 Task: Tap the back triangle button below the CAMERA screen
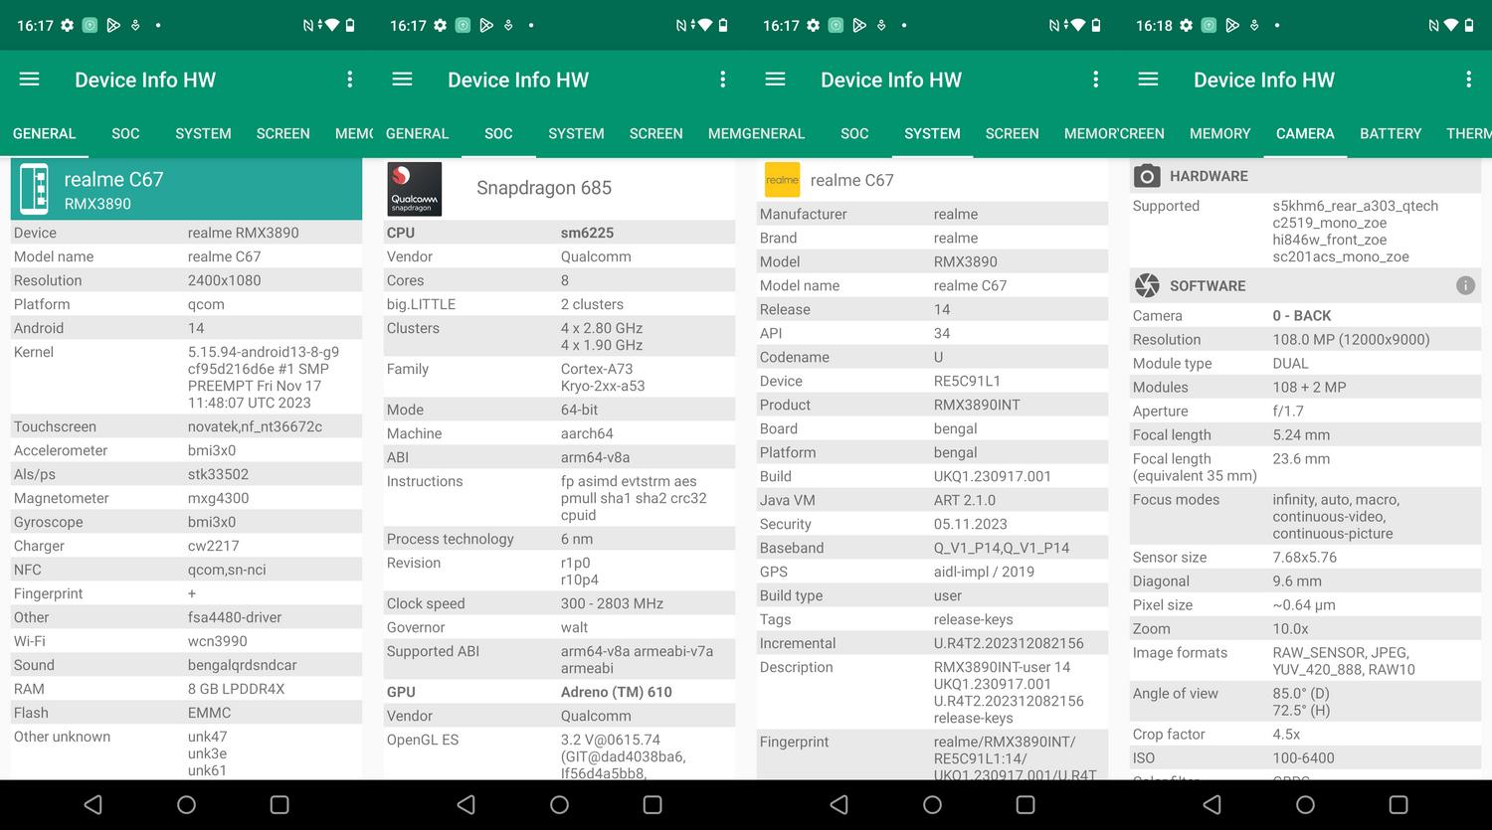[x=1212, y=804]
